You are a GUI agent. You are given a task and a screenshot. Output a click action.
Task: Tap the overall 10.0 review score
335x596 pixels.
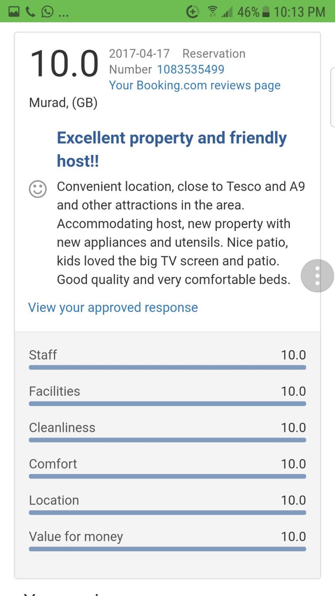coord(64,64)
